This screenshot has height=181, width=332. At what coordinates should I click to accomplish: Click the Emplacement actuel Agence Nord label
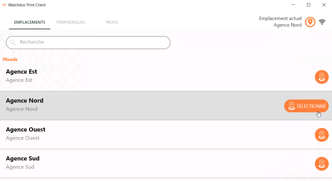(x=280, y=22)
